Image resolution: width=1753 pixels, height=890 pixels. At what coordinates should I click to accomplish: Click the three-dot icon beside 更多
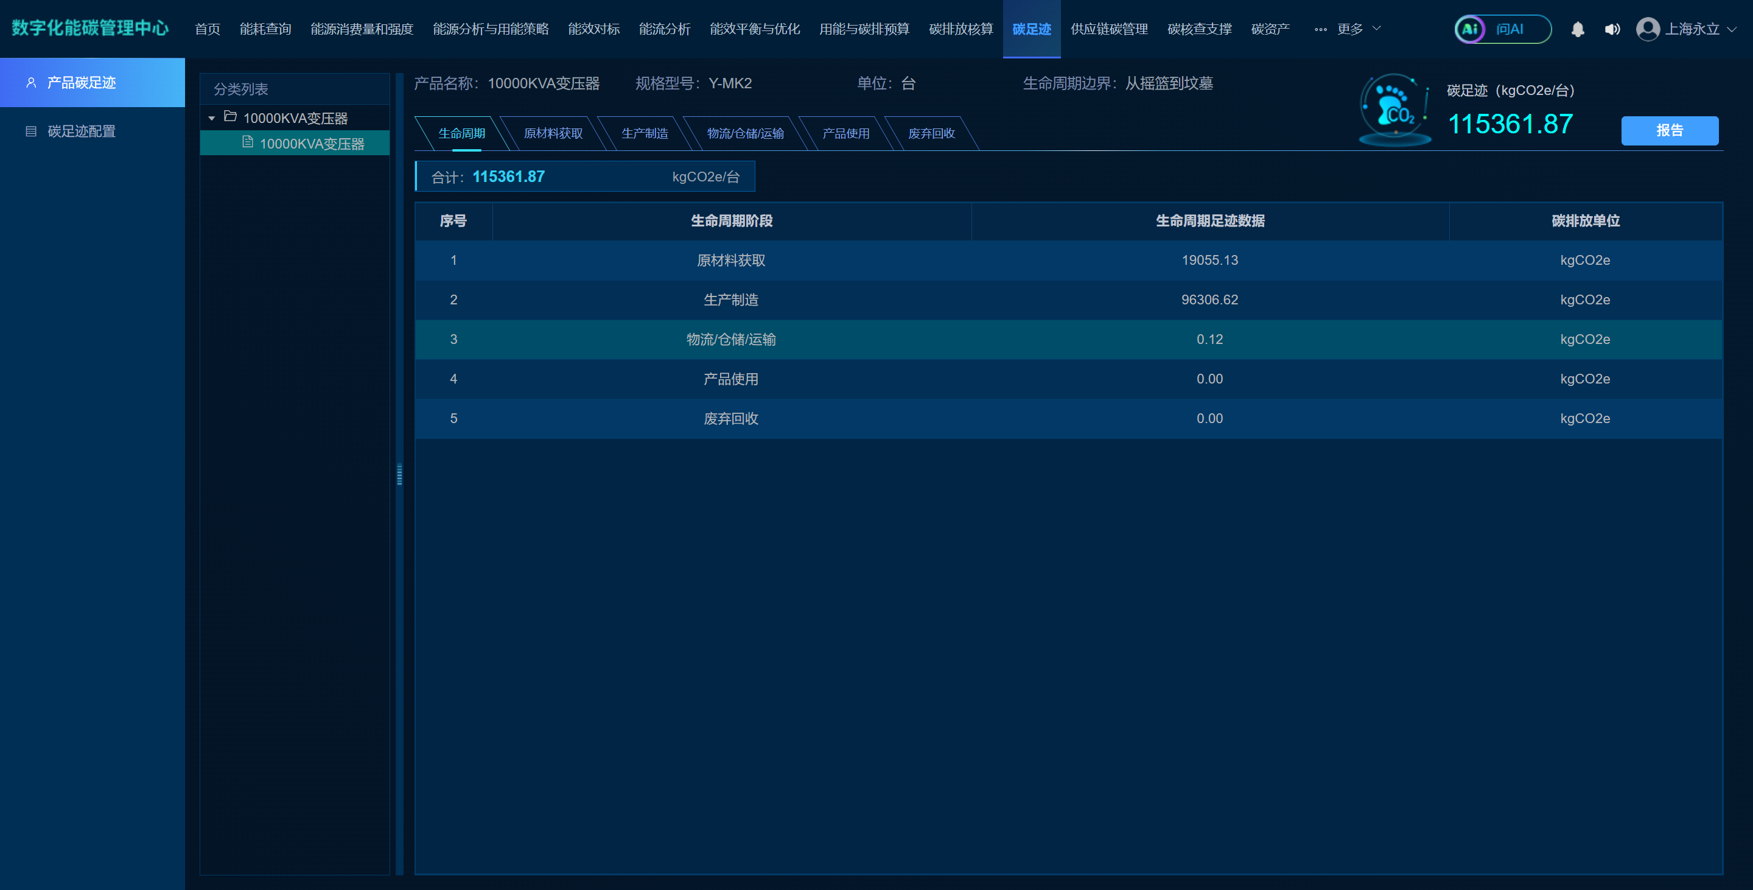click(x=1320, y=29)
